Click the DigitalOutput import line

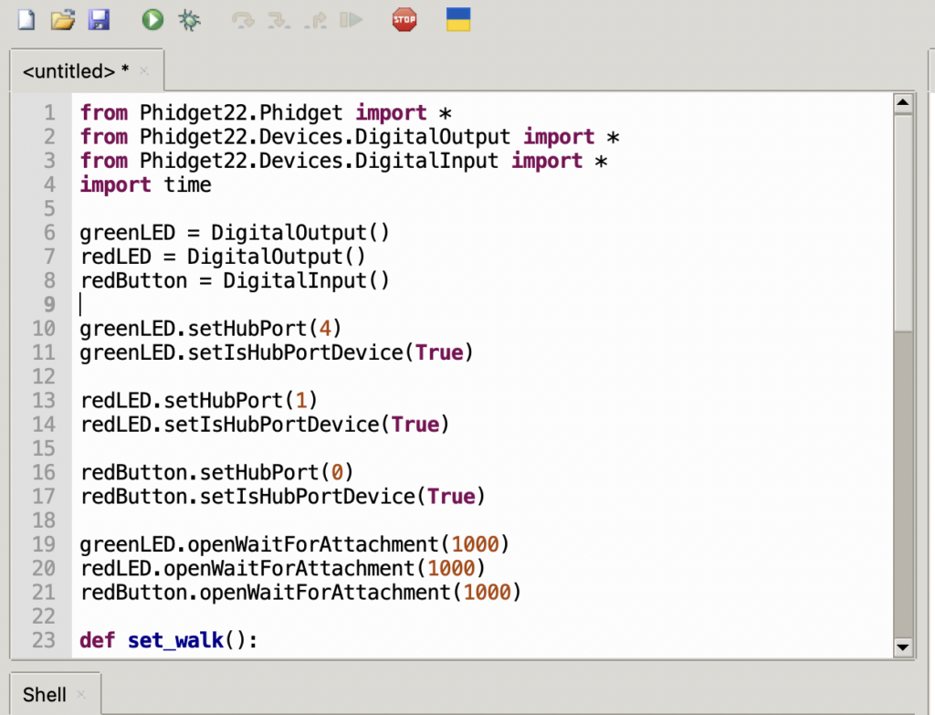[350, 137]
